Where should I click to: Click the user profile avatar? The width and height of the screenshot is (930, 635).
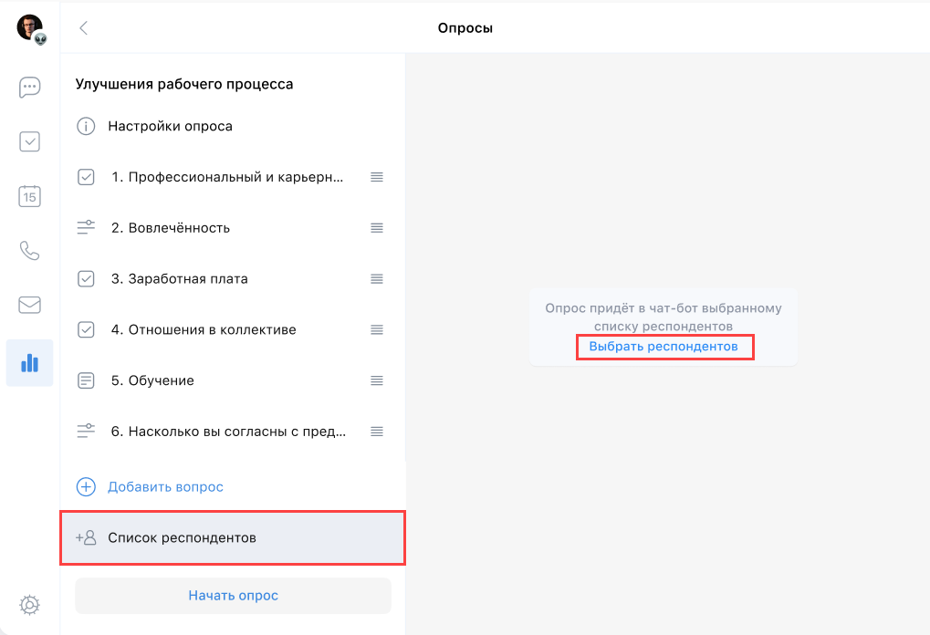29,27
